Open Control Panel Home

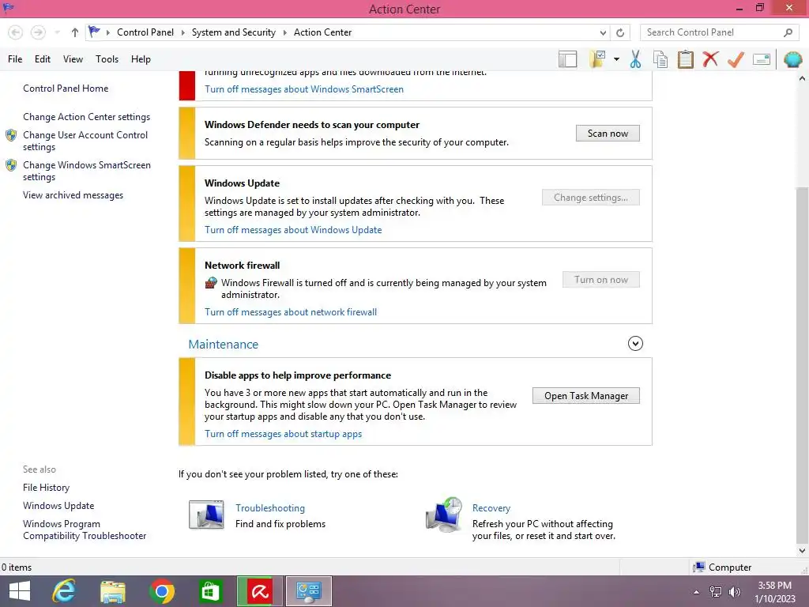coord(66,89)
